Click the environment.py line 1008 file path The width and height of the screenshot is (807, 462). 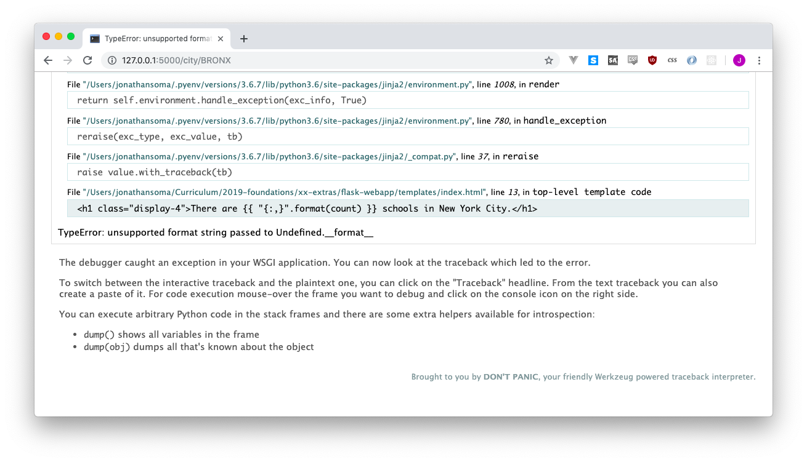(x=278, y=85)
